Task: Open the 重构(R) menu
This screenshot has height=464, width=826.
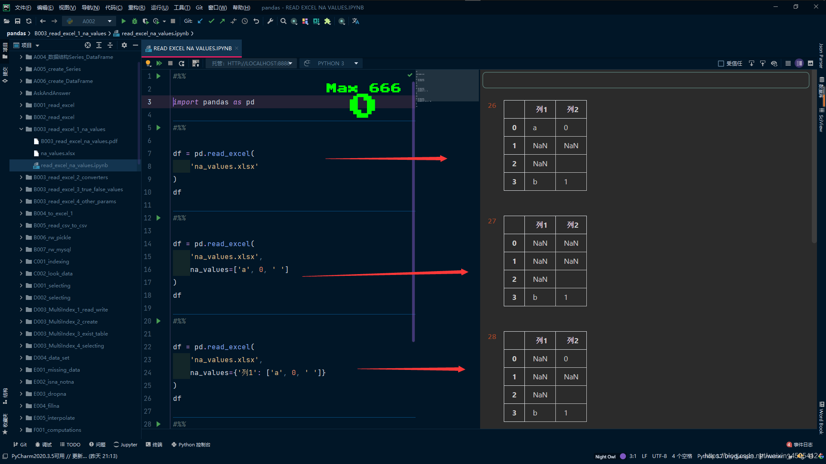Action: coord(136,7)
